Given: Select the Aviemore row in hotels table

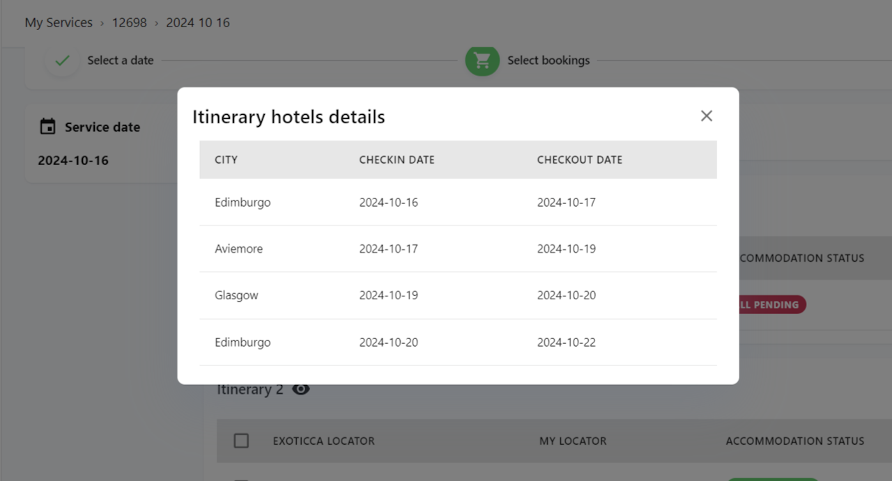Looking at the screenshot, I should (457, 249).
